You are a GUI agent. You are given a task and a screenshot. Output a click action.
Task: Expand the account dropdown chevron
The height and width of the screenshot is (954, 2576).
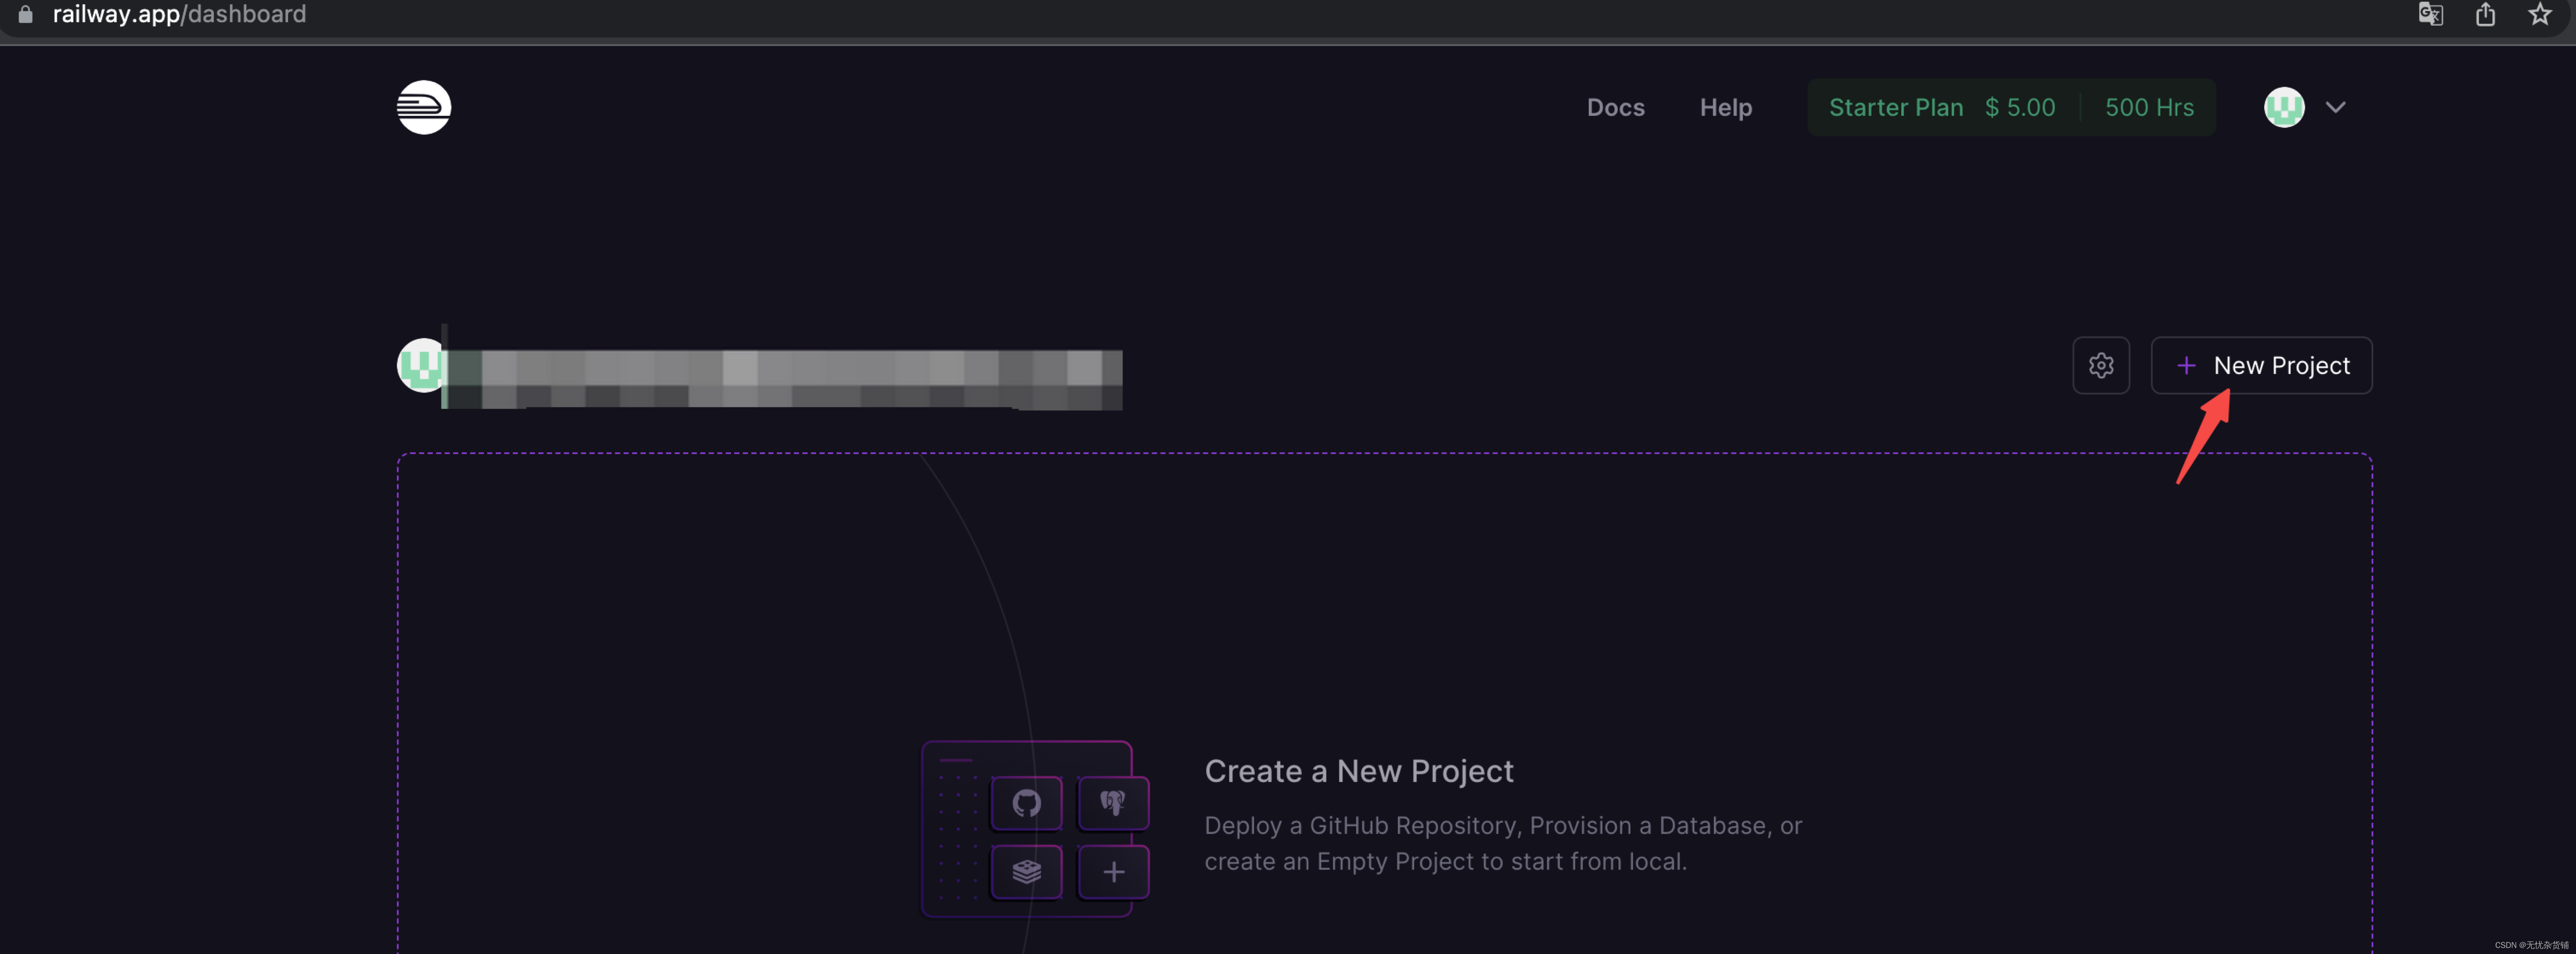[x=2335, y=107]
